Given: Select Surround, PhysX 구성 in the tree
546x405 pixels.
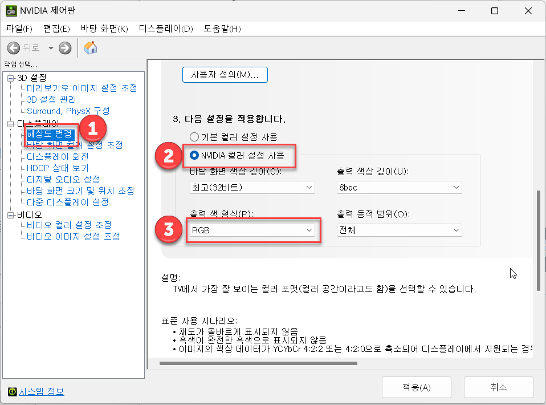Looking at the screenshot, I should pyautogui.click(x=68, y=111).
